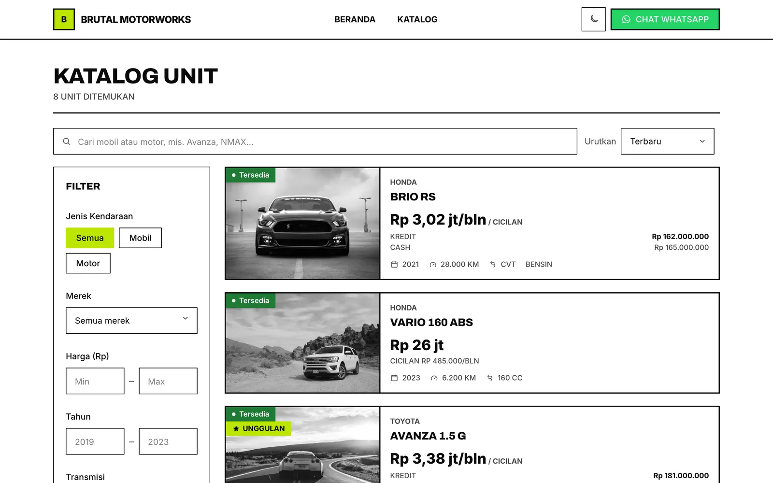Click the Rp 3,02 jt/bln price
Screen dimensions: 773x483
[438, 220]
